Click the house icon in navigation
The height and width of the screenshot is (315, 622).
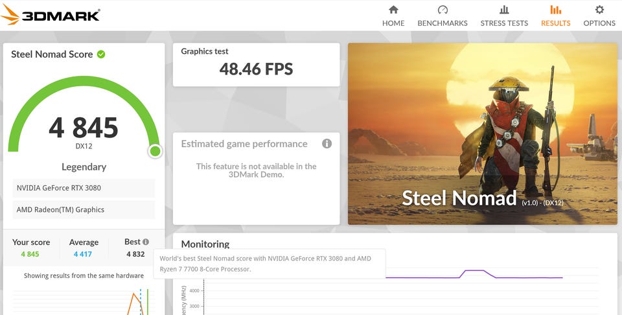coord(393,10)
